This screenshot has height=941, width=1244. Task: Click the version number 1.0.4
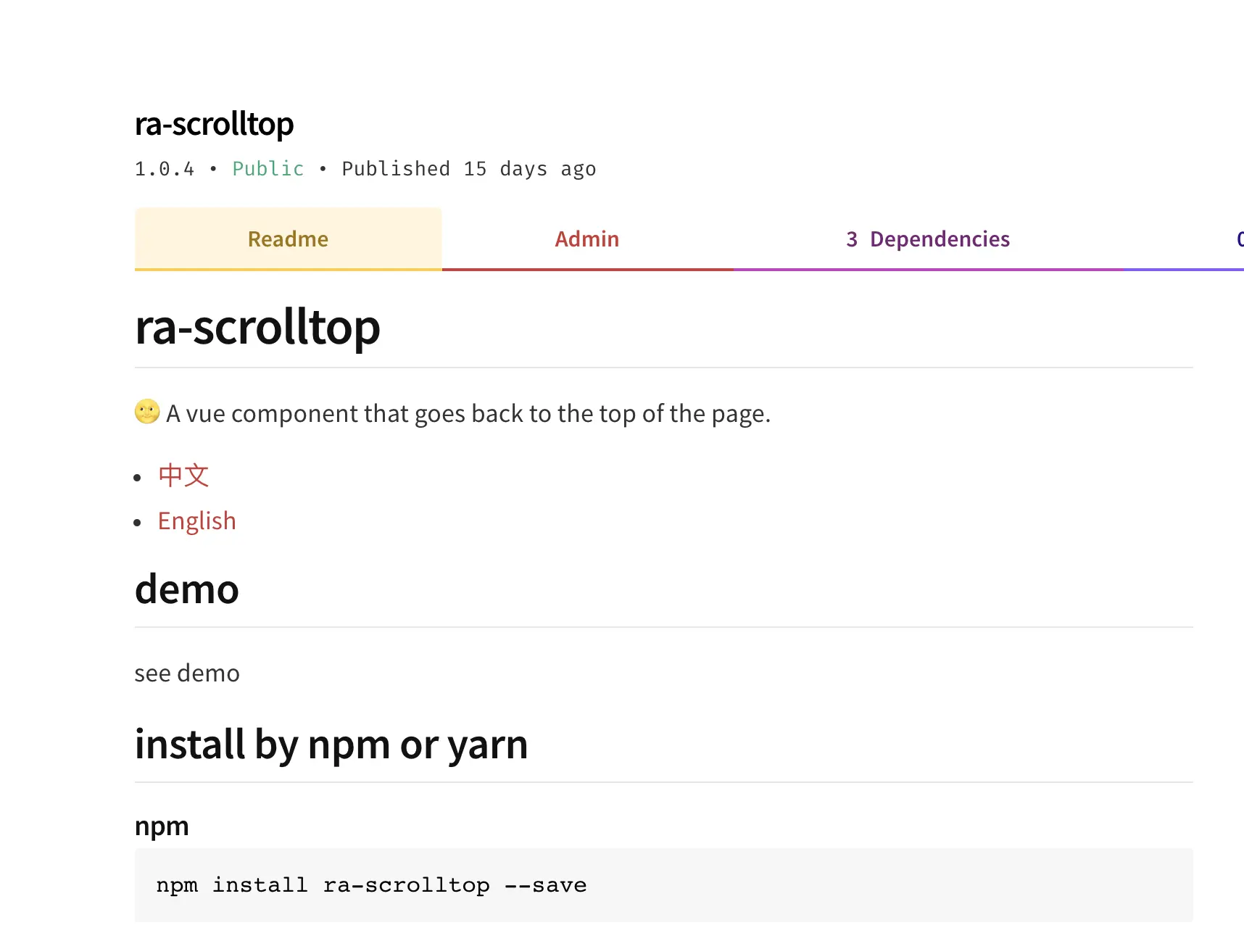coord(165,169)
